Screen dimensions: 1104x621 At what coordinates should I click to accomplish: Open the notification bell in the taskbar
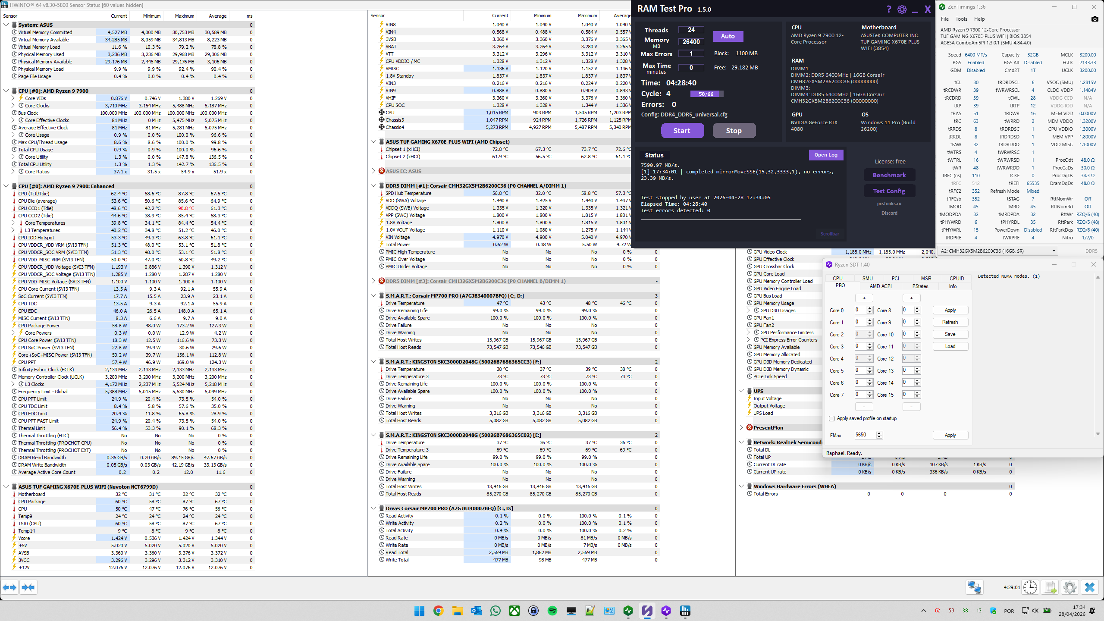point(1092,611)
